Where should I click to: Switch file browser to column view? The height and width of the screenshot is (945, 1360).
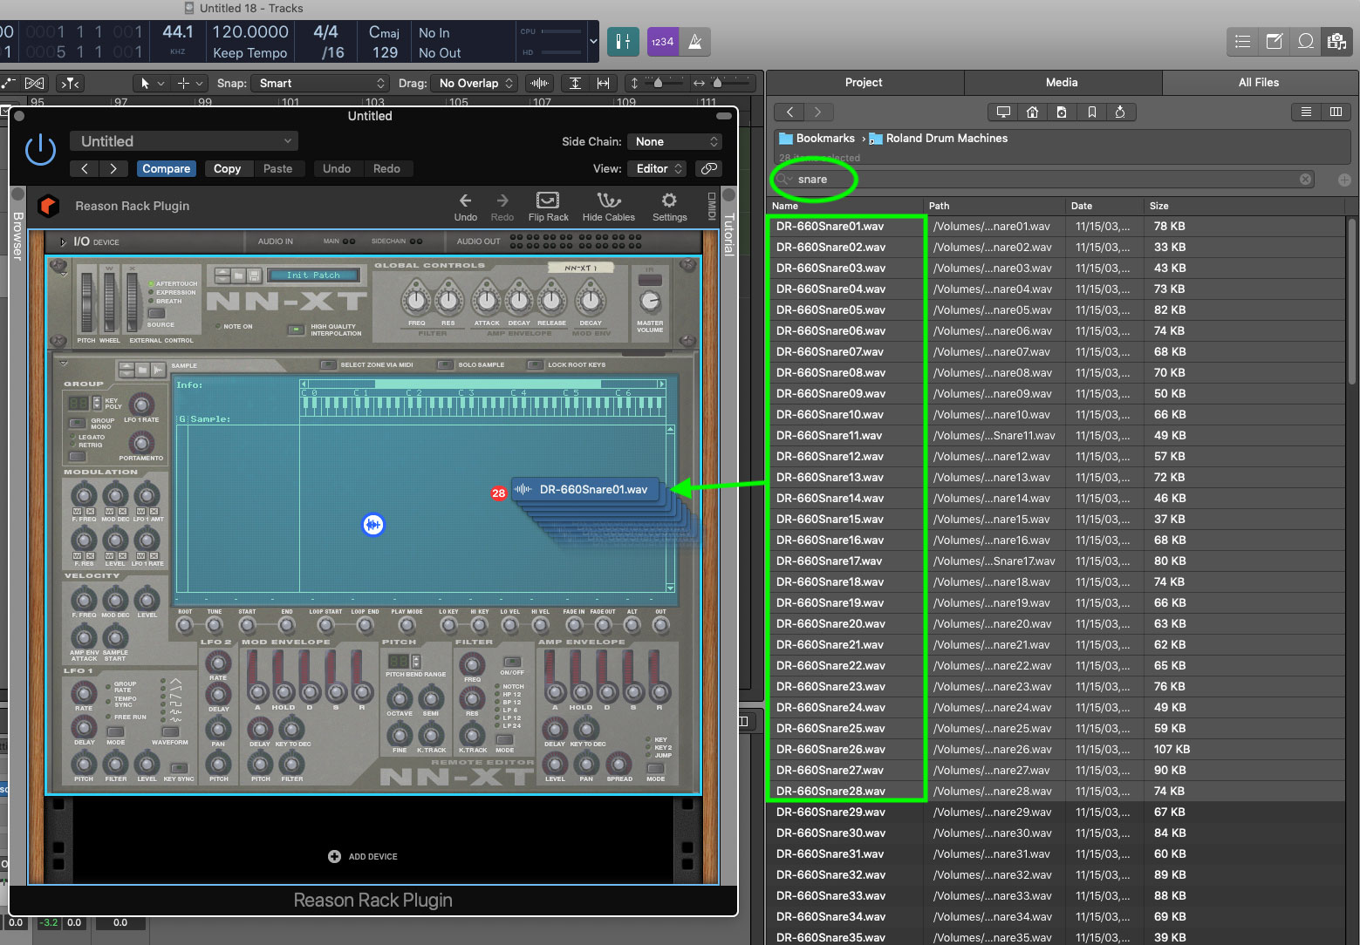point(1336,112)
